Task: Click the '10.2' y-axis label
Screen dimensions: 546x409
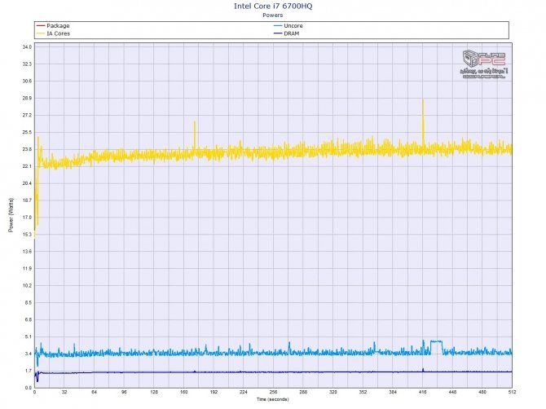Action: [27, 285]
